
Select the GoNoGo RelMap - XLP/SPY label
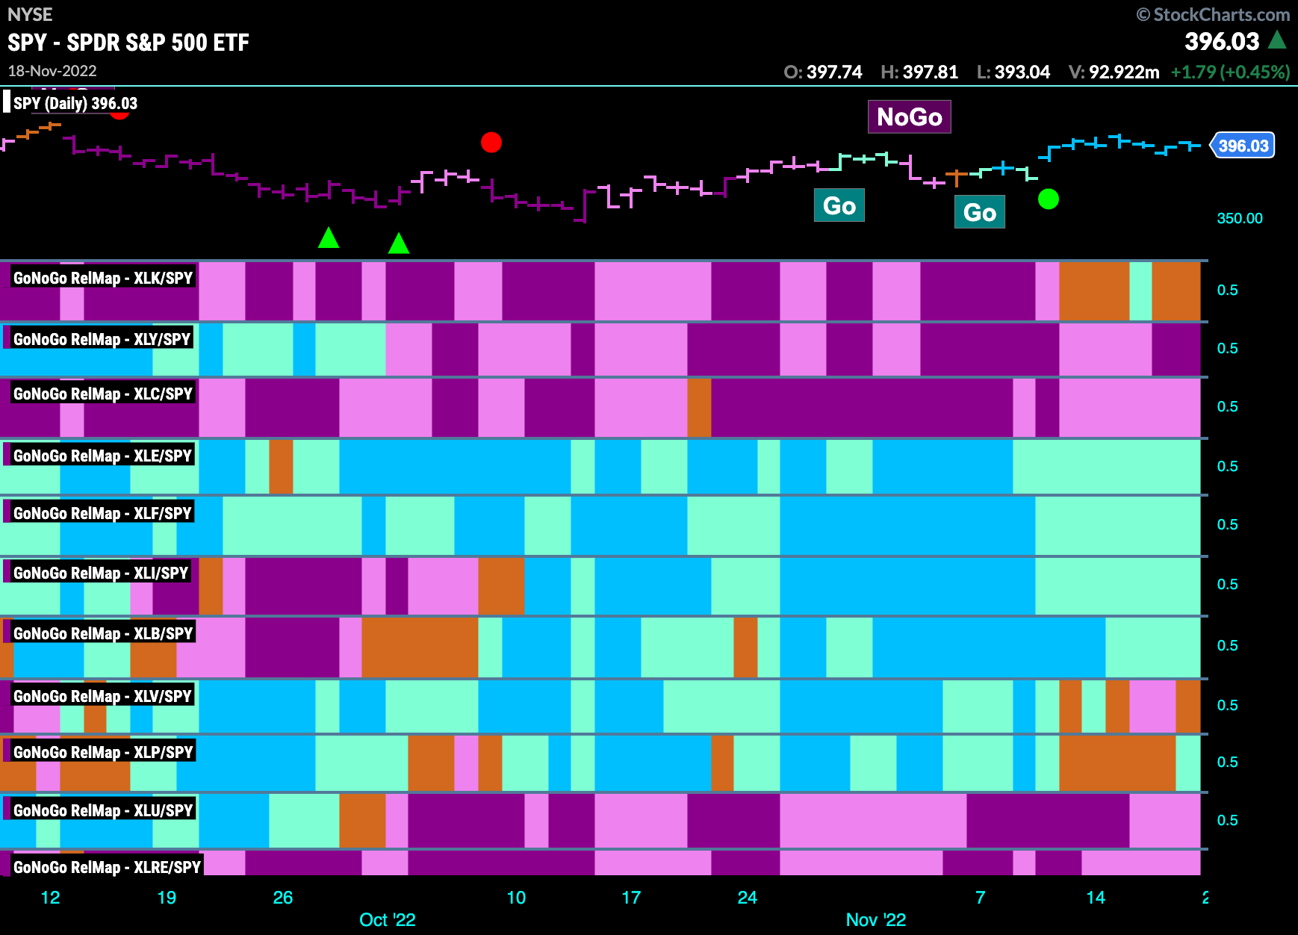[103, 752]
